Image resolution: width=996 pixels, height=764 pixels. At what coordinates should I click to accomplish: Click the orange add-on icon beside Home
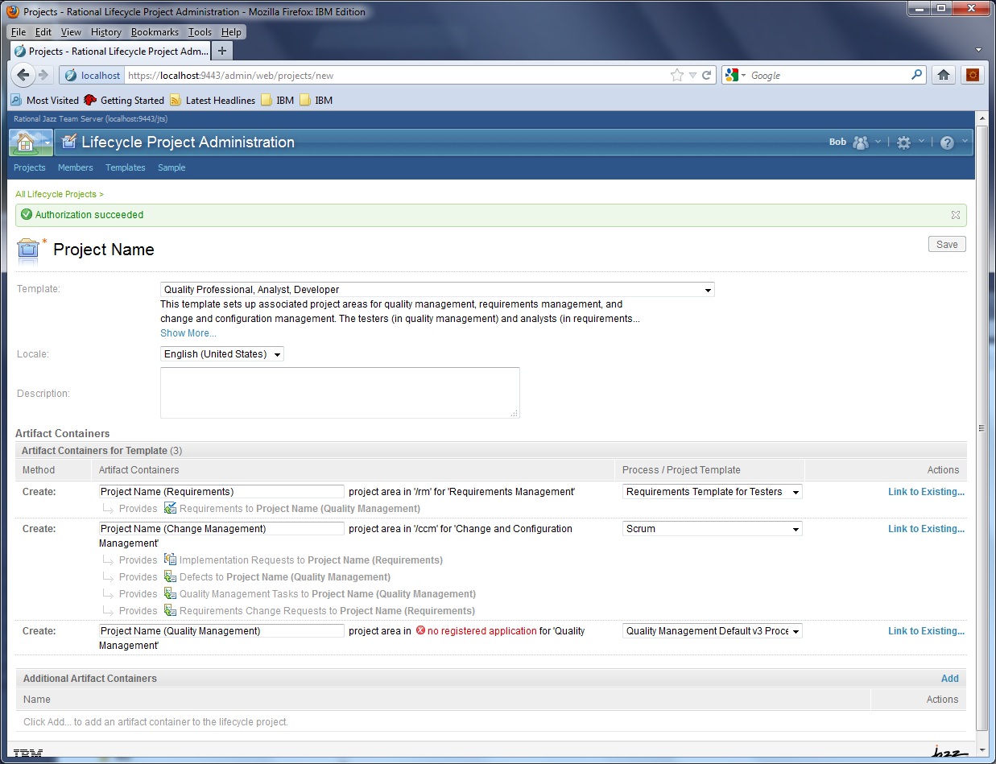point(973,75)
